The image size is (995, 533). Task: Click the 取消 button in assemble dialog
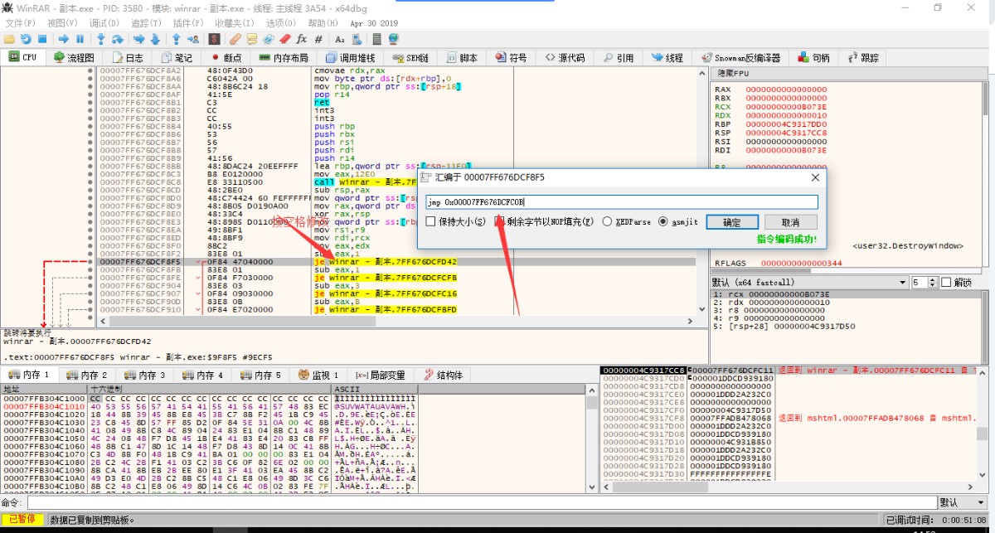point(791,222)
